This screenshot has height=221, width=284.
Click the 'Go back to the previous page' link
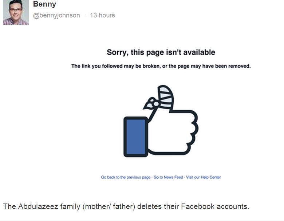point(126,177)
